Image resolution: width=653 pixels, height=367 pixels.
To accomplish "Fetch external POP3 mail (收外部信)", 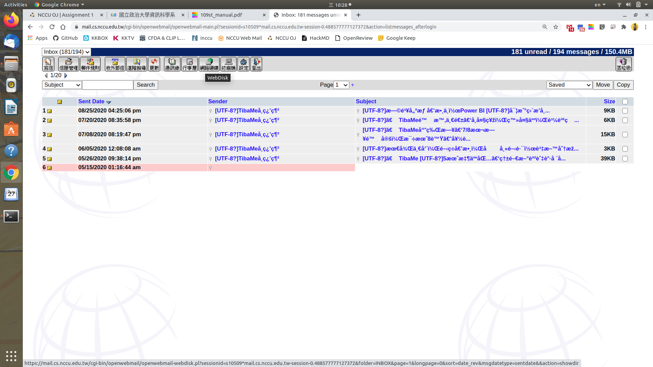I will [115, 64].
